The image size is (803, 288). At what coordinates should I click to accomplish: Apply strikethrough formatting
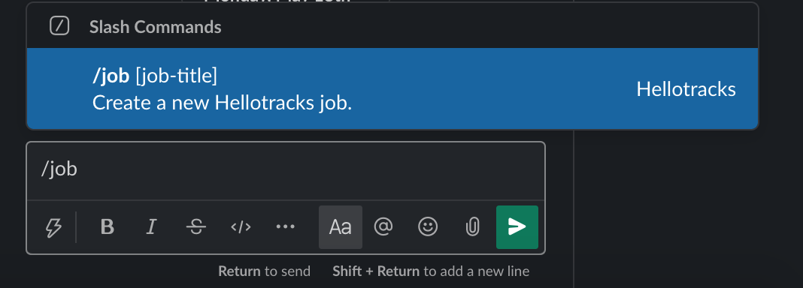click(x=196, y=226)
